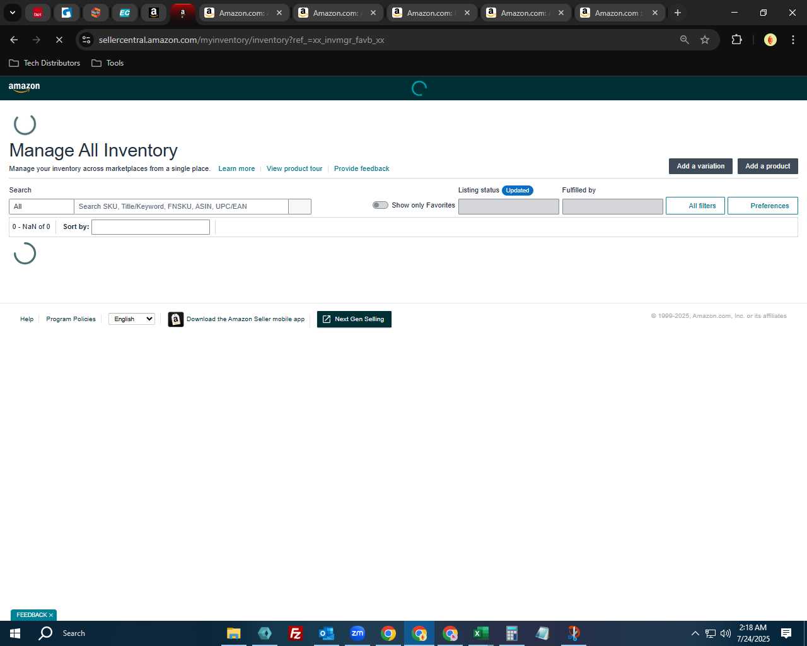Open the Windows Start menu

point(15,633)
